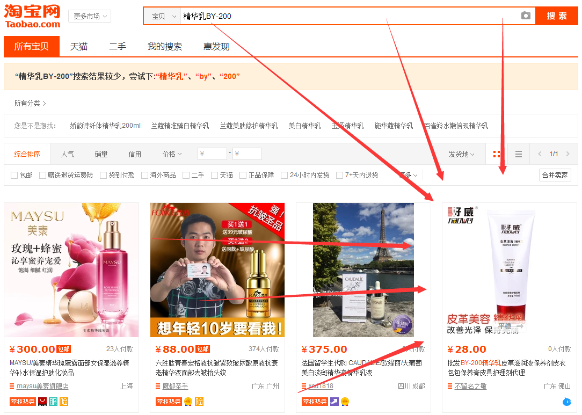This screenshot has width=582, height=415.
Task: Click the shop icon beside xcd1818
Action: coord(304,387)
